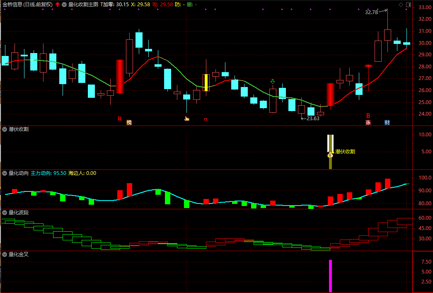Click the T加零: 30.15 value
Image resolution: width=433 pixels, height=293 pixels.
[x=114, y=5]
